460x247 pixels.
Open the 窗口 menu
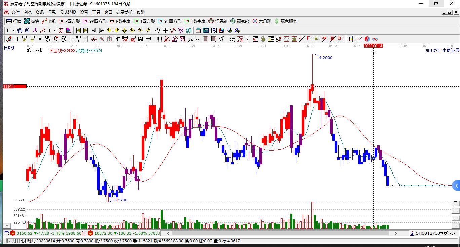pos(108,12)
